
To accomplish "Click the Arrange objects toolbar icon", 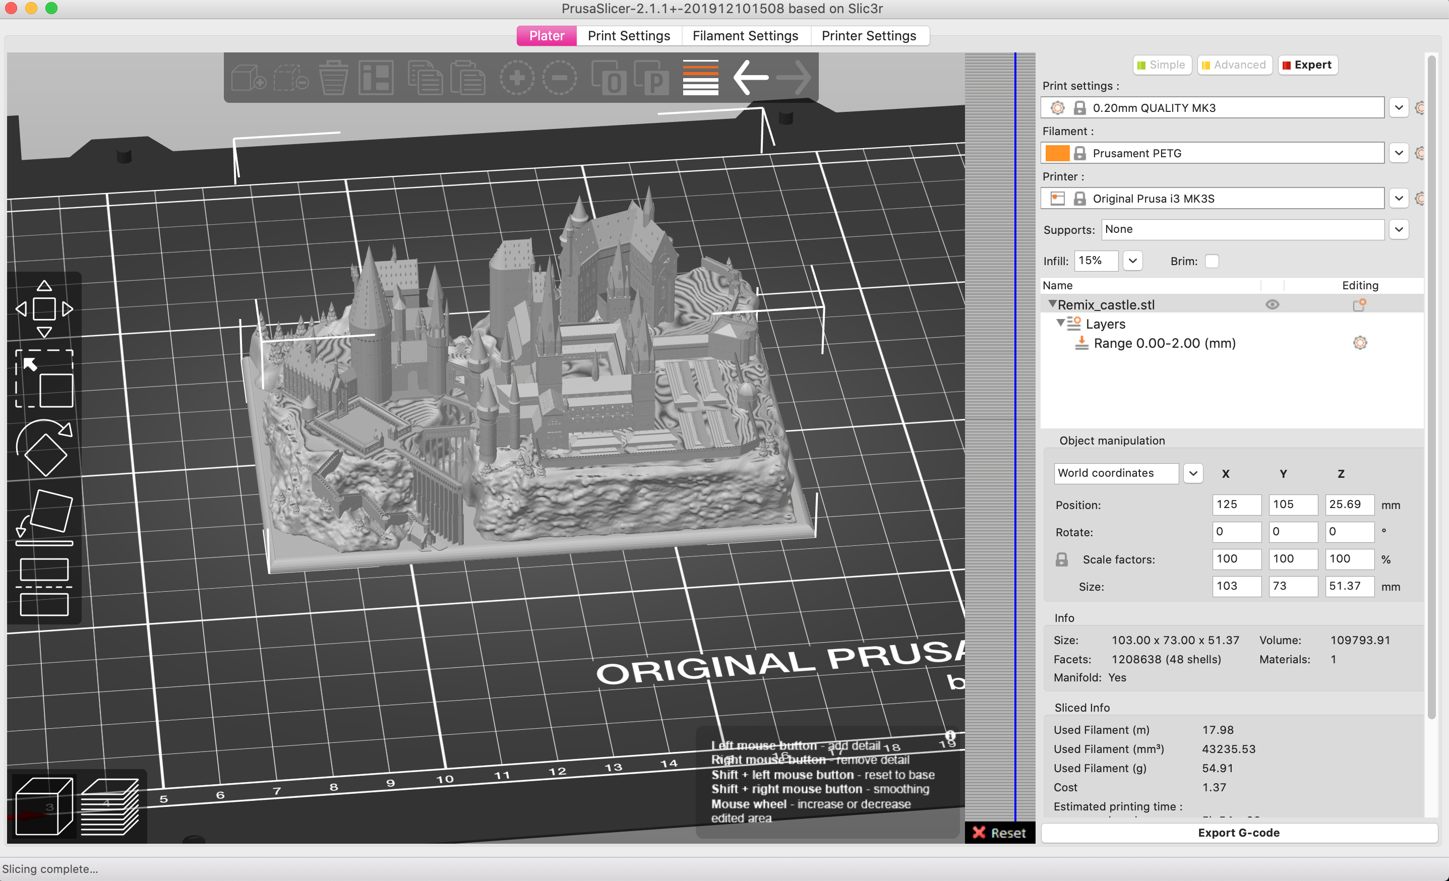I will click(376, 78).
